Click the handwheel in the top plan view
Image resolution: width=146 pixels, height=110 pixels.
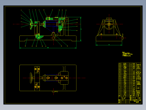(x=31, y=78)
